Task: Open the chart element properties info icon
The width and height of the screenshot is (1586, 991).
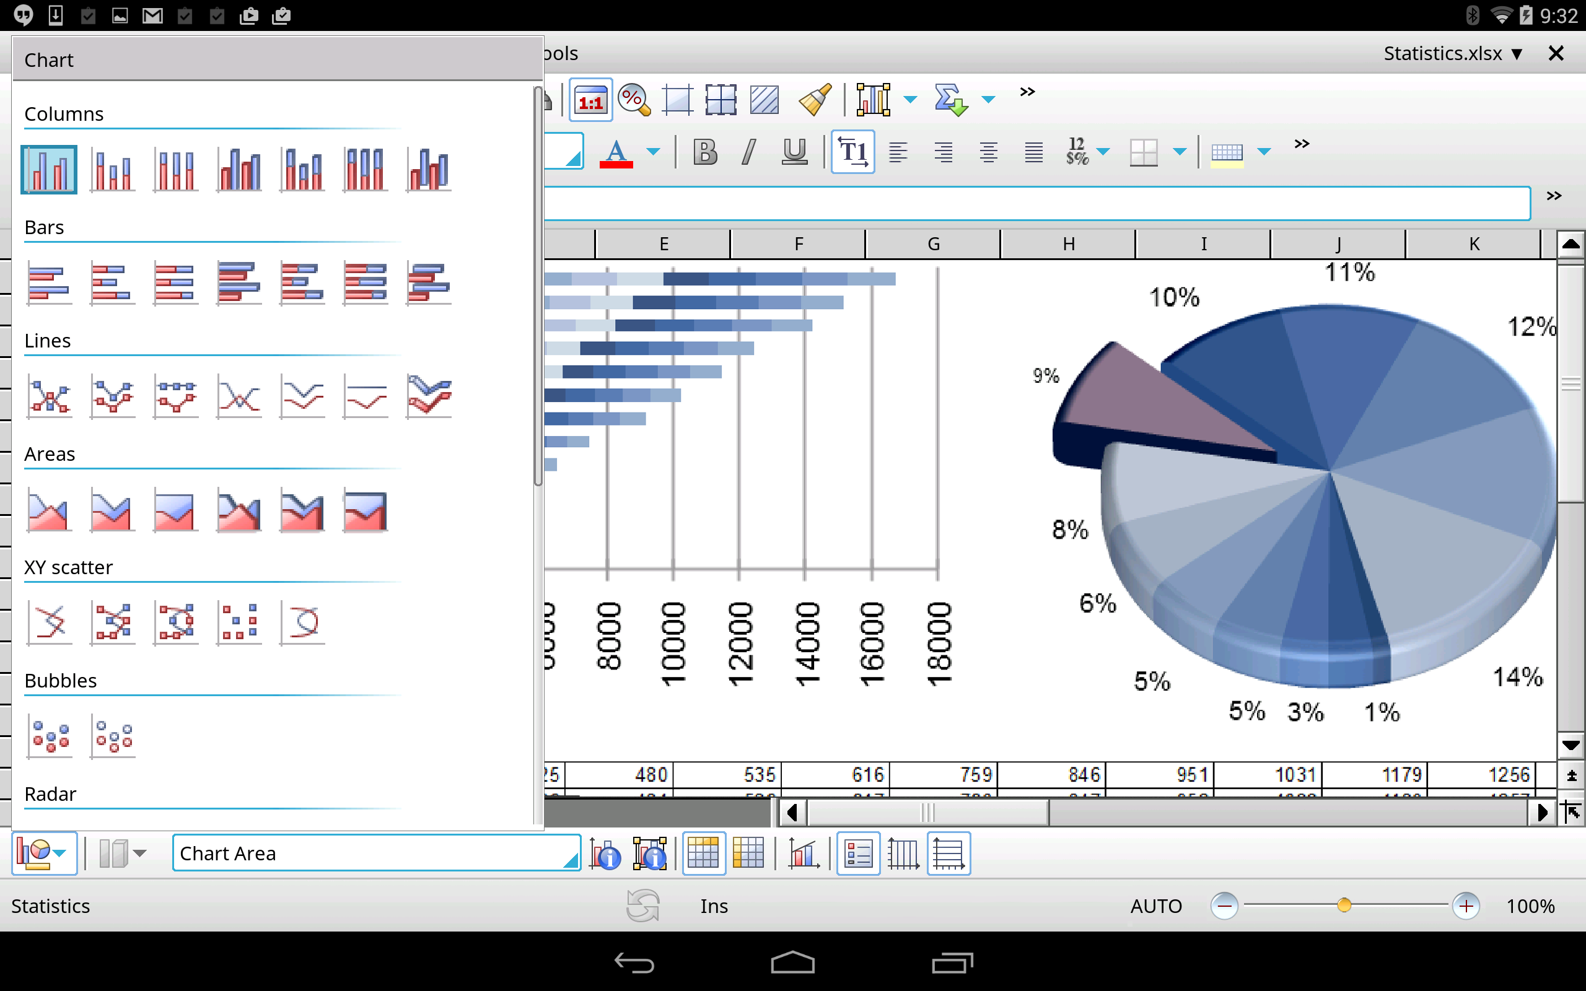Action: pyautogui.click(x=605, y=853)
